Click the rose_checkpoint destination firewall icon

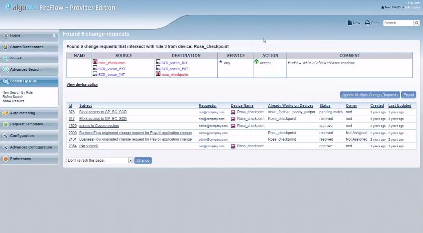click(x=158, y=74)
